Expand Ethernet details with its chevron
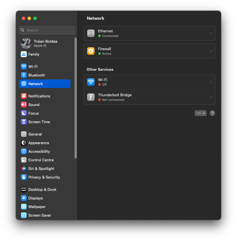This screenshot has width=237, height=241. [x=211, y=33]
